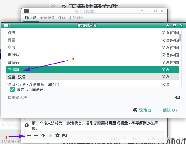Maximize the 输入法配置 window

pyautogui.click(x=155, y=11)
